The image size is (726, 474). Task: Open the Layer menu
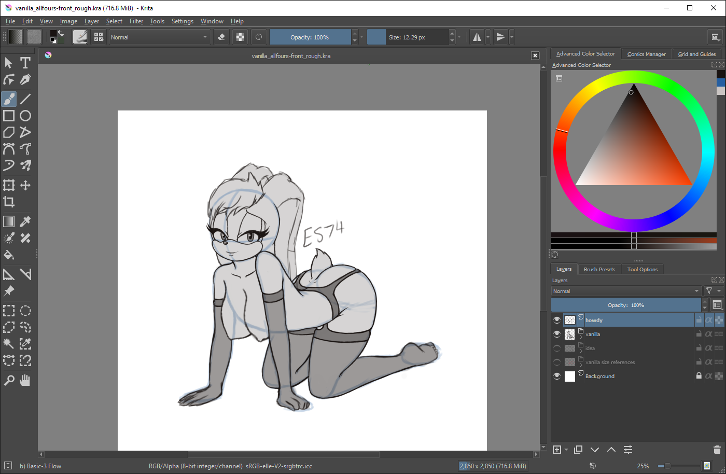(92, 21)
